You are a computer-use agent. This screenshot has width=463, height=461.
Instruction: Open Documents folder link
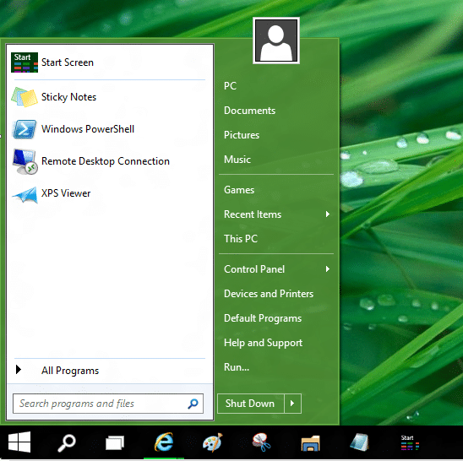[x=249, y=111]
